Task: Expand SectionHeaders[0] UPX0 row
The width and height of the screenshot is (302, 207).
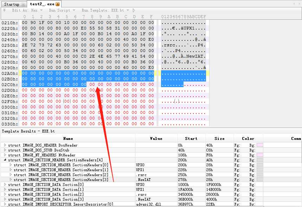Action: (x=11, y=165)
